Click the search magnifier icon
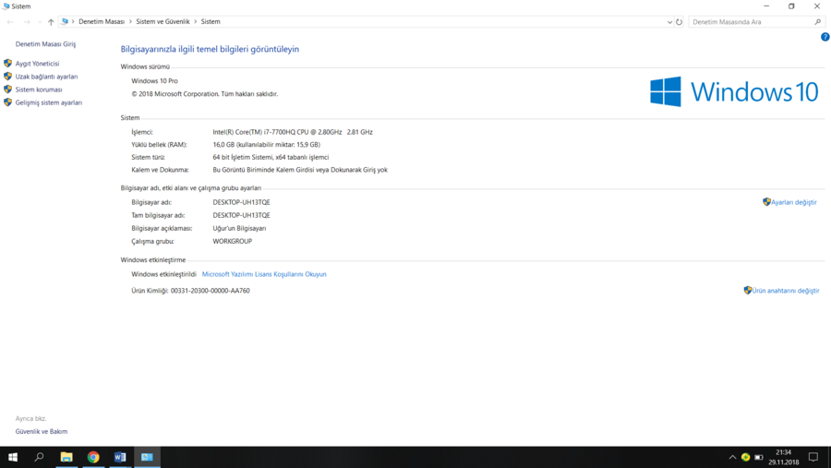This screenshot has width=831, height=468. (x=818, y=22)
